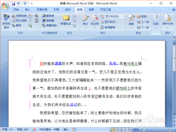Switch to 插入 ribbon tab
Viewport: 176px width, 132px height.
(x=28, y=10)
